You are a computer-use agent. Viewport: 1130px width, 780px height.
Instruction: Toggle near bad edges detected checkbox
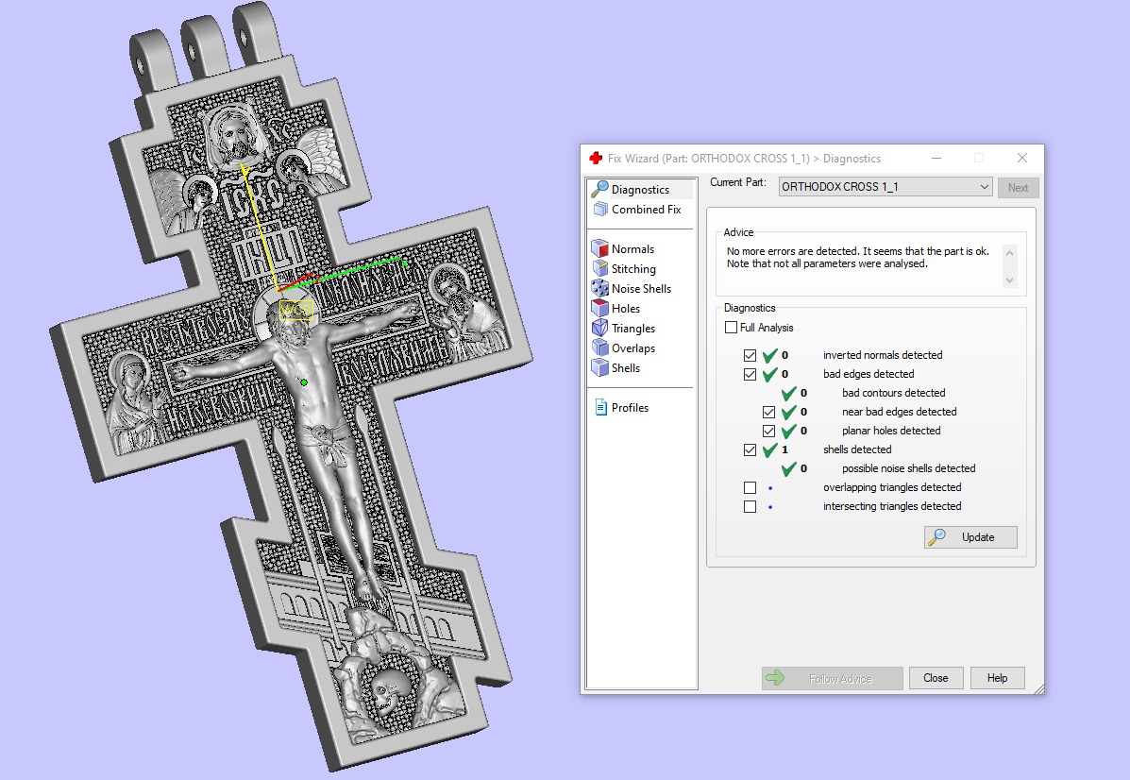pos(768,412)
